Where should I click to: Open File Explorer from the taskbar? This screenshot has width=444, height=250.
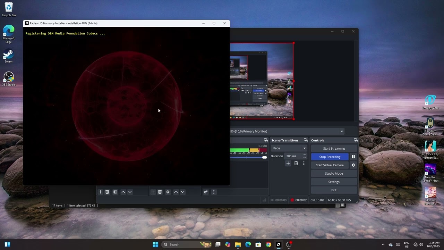(x=238, y=244)
